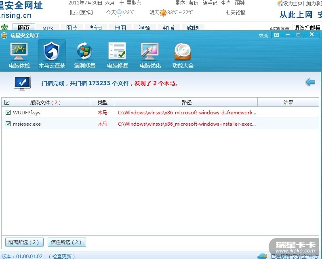Toggle the select-all checkbox in table header
This screenshot has height=259, width=322.
pos(7,102)
